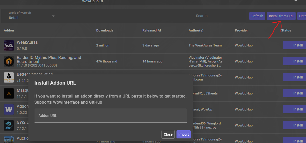Click WowUpHub provider in Masque row
The width and height of the screenshot is (306, 143).
tap(244, 93)
